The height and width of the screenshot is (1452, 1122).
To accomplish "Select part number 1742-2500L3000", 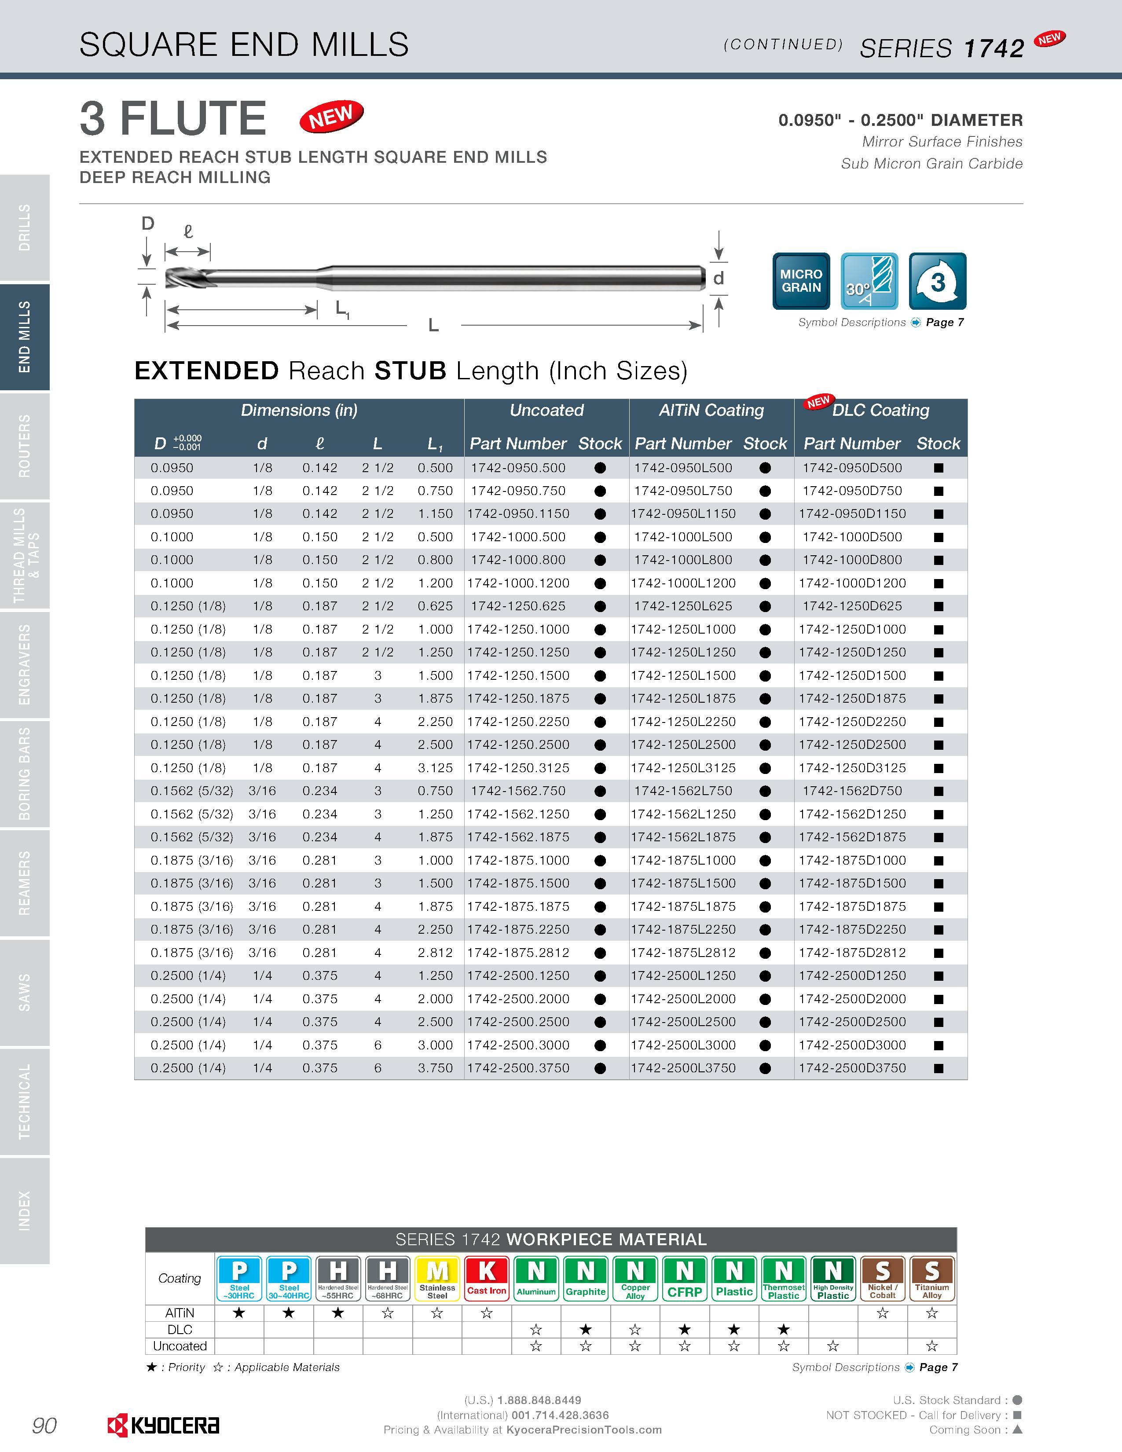I will 683,1045.
